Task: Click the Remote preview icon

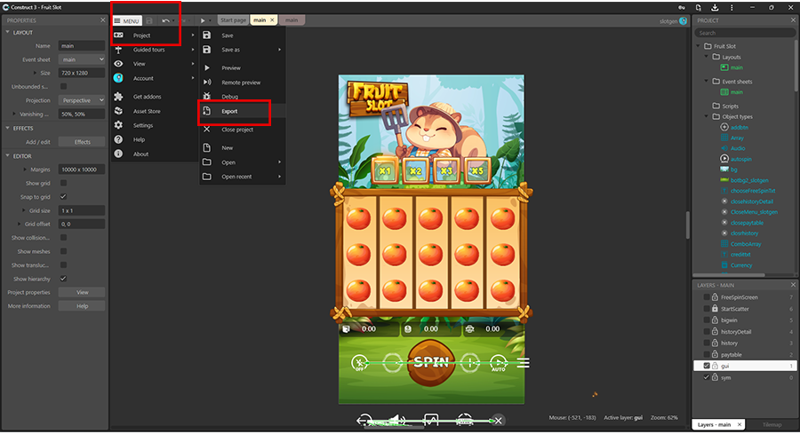Action: click(206, 83)
